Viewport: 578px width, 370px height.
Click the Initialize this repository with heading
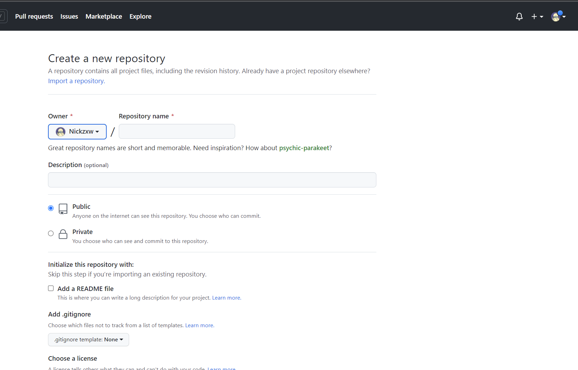[x=91, y=264]
